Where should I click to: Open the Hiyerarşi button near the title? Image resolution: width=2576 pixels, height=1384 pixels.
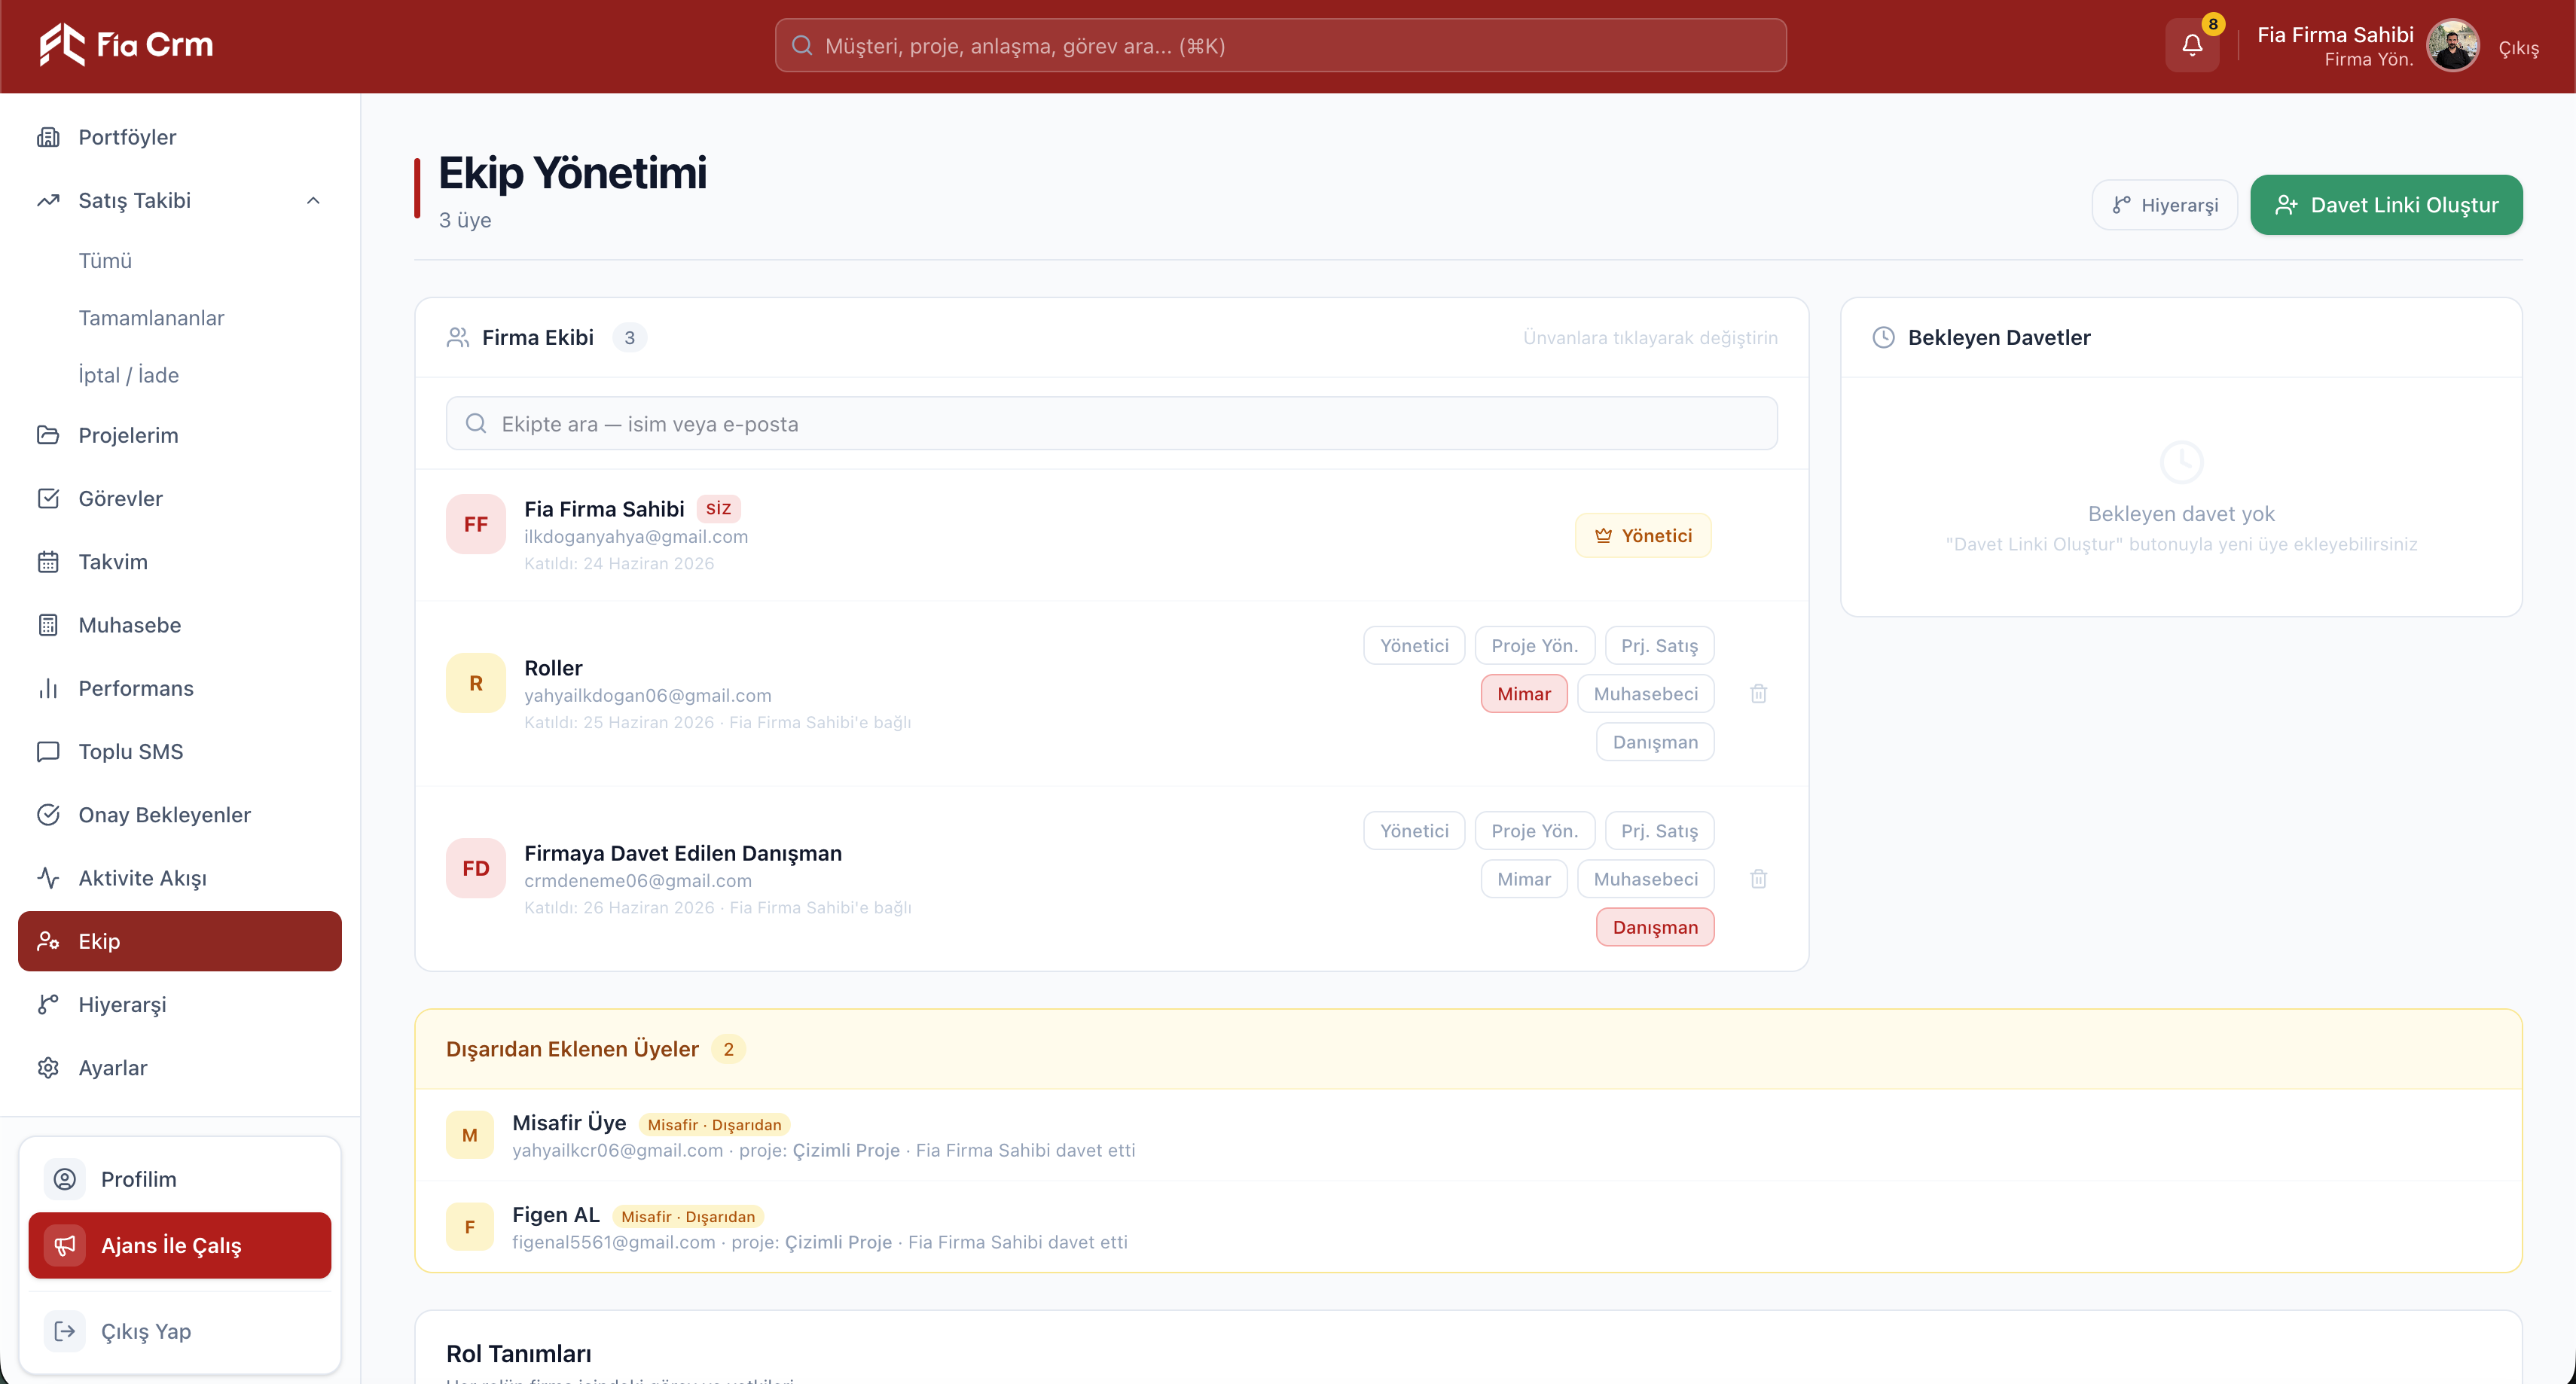tap(2164, 205)
